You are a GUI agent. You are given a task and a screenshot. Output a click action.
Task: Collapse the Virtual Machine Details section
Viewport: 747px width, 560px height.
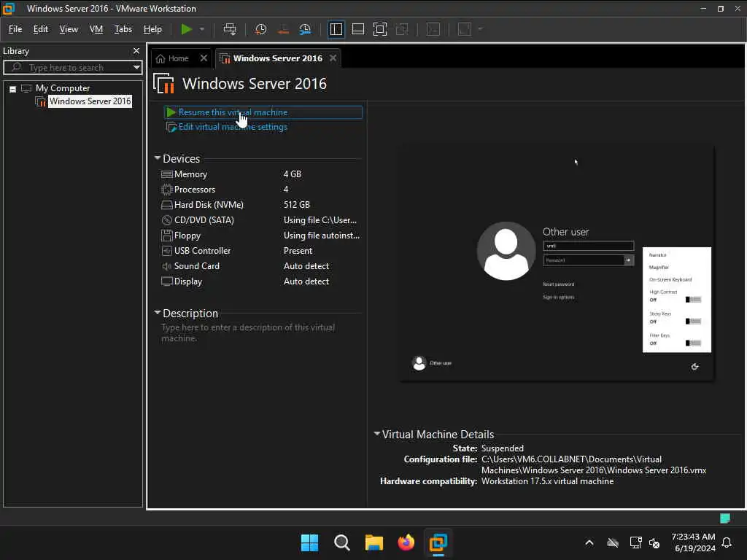click(x=377, y=433)
